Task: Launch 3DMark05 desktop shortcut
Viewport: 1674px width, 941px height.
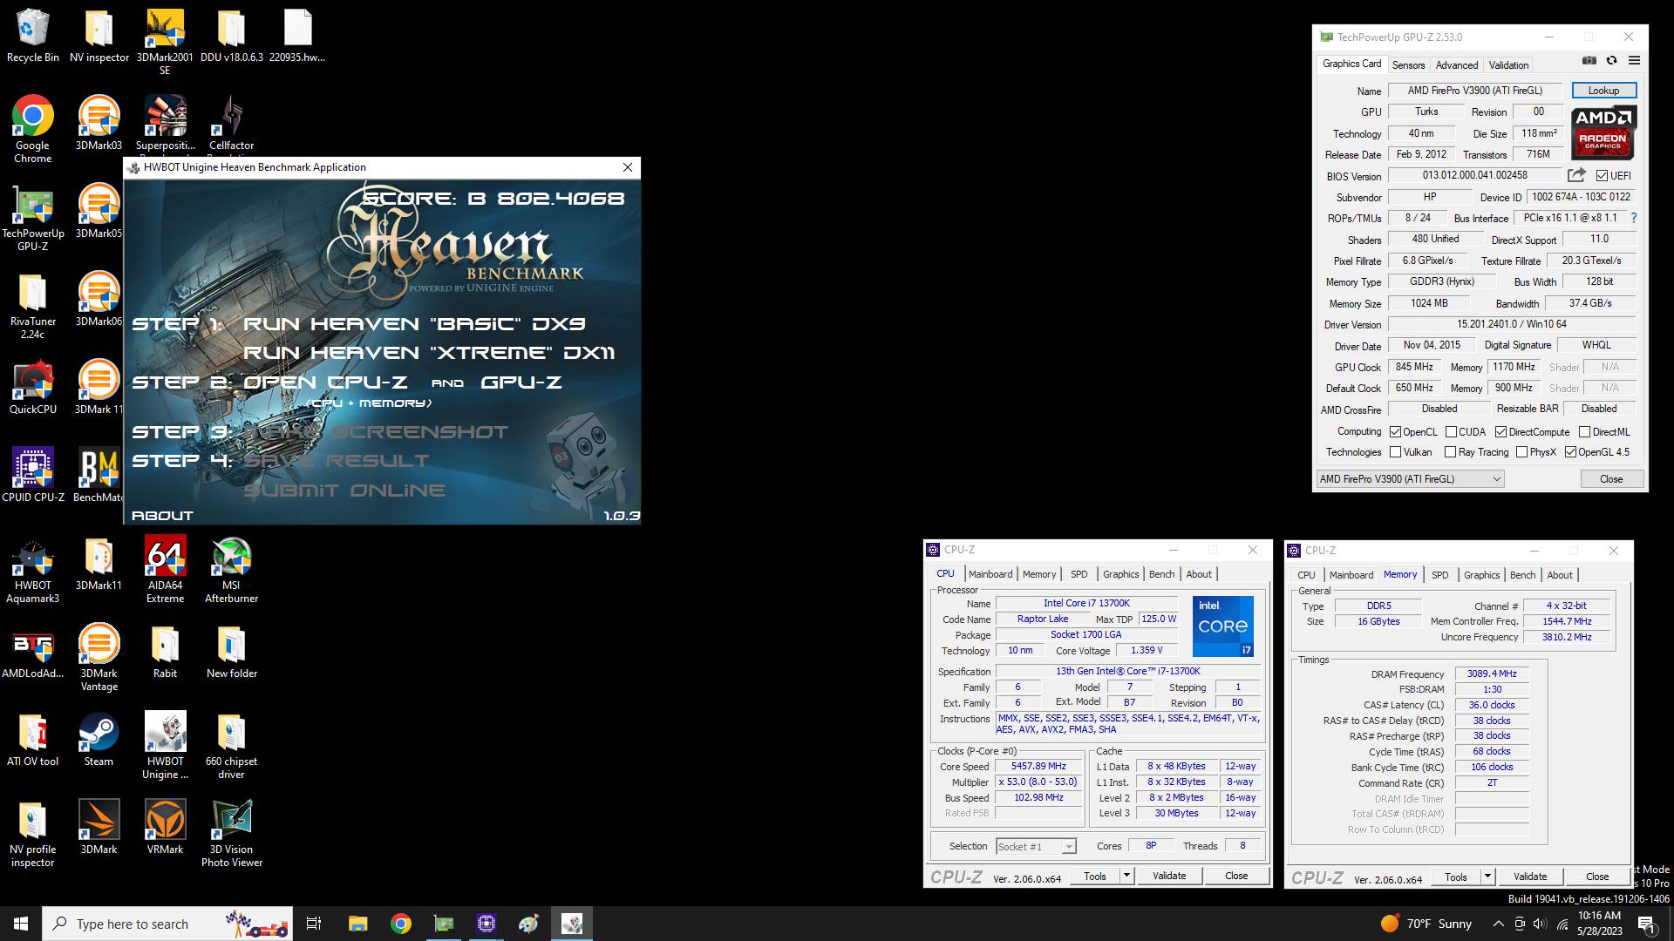Action: [99, 211]
